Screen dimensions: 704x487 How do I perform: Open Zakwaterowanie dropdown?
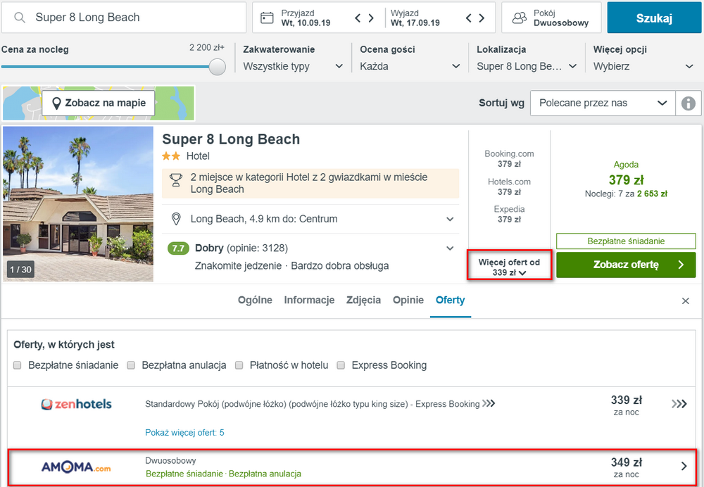[294, 66]
